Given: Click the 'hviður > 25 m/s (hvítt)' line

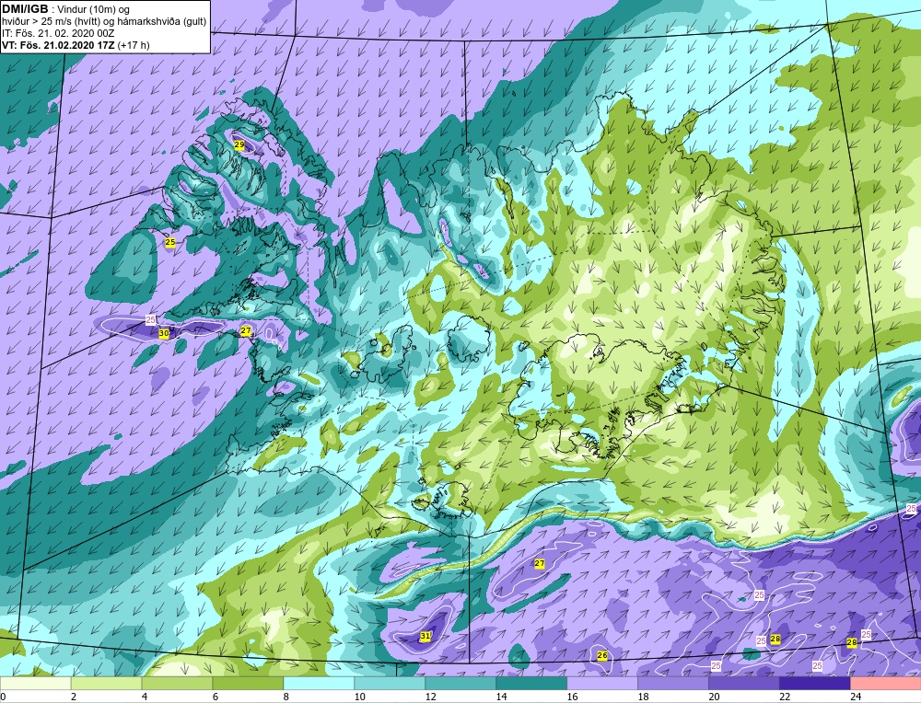Looking at the screenshot, I should point(52,22).
